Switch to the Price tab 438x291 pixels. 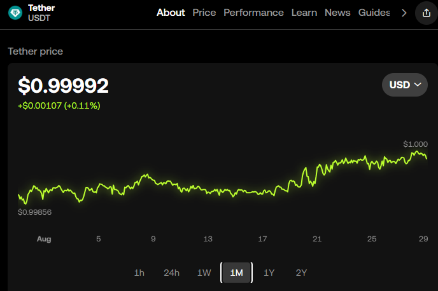coord(204,13)
